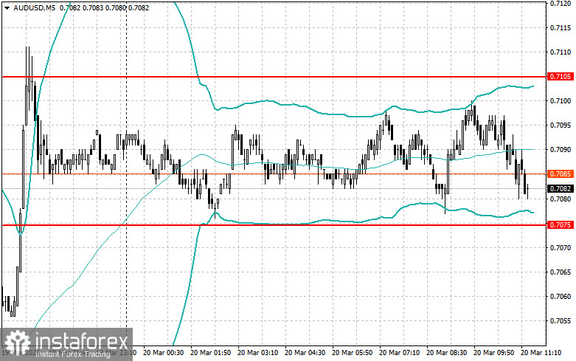This screenshot has height=361, width=576.
Task: Click the 0.7070 price scale value
Action: [x=561, y=248]
